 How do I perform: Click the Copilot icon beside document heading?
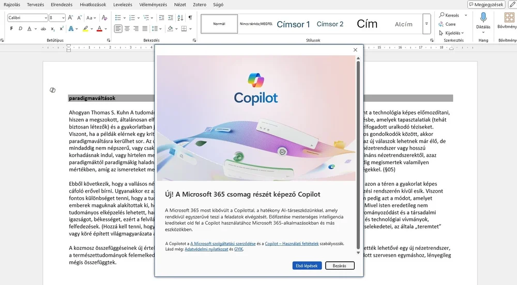(x=52, y=90)
